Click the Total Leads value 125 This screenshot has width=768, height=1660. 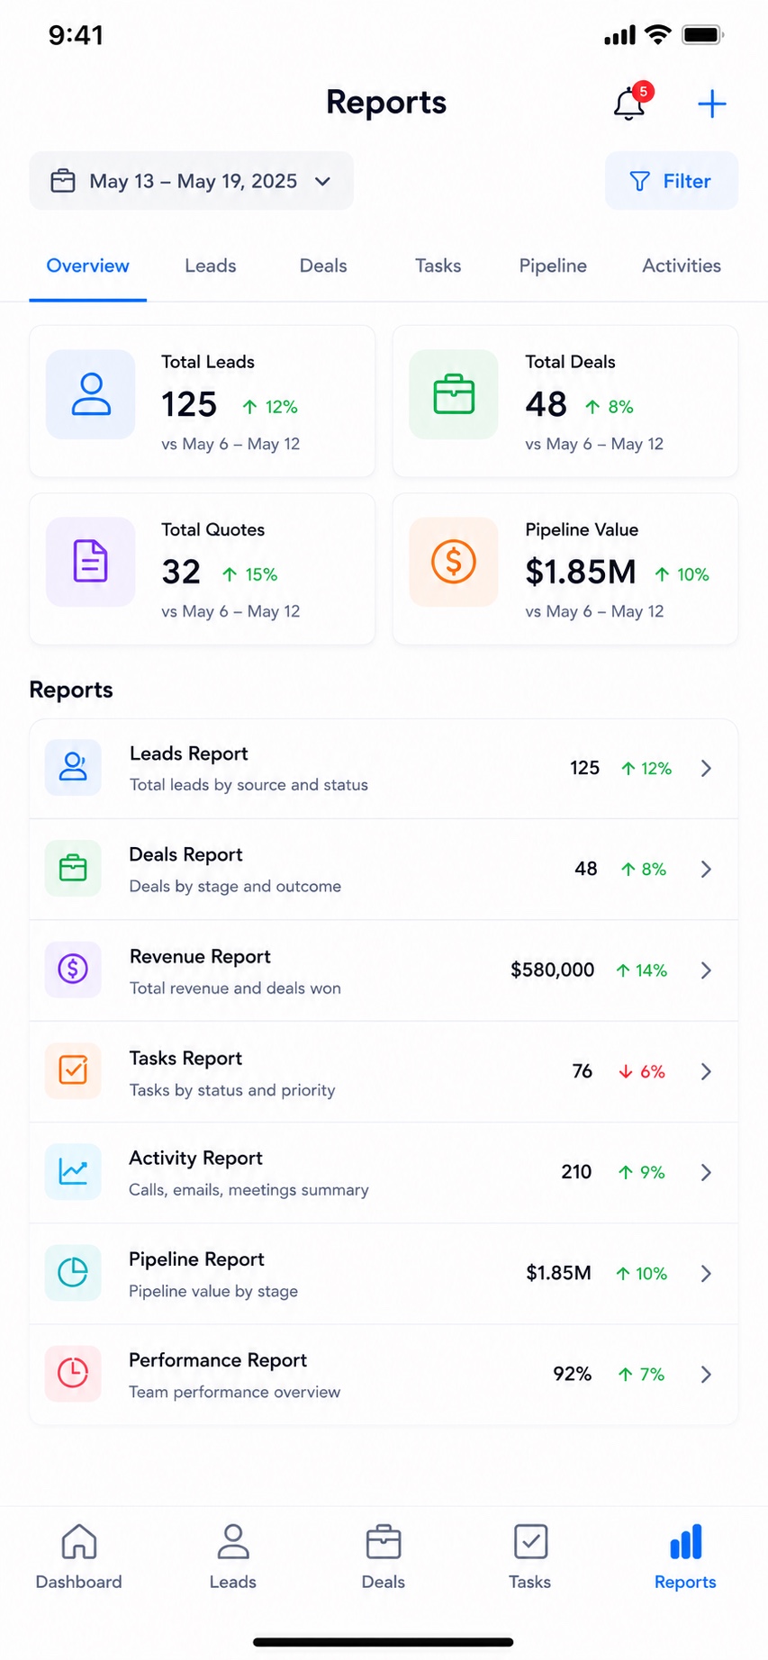(x=189, y=404)
